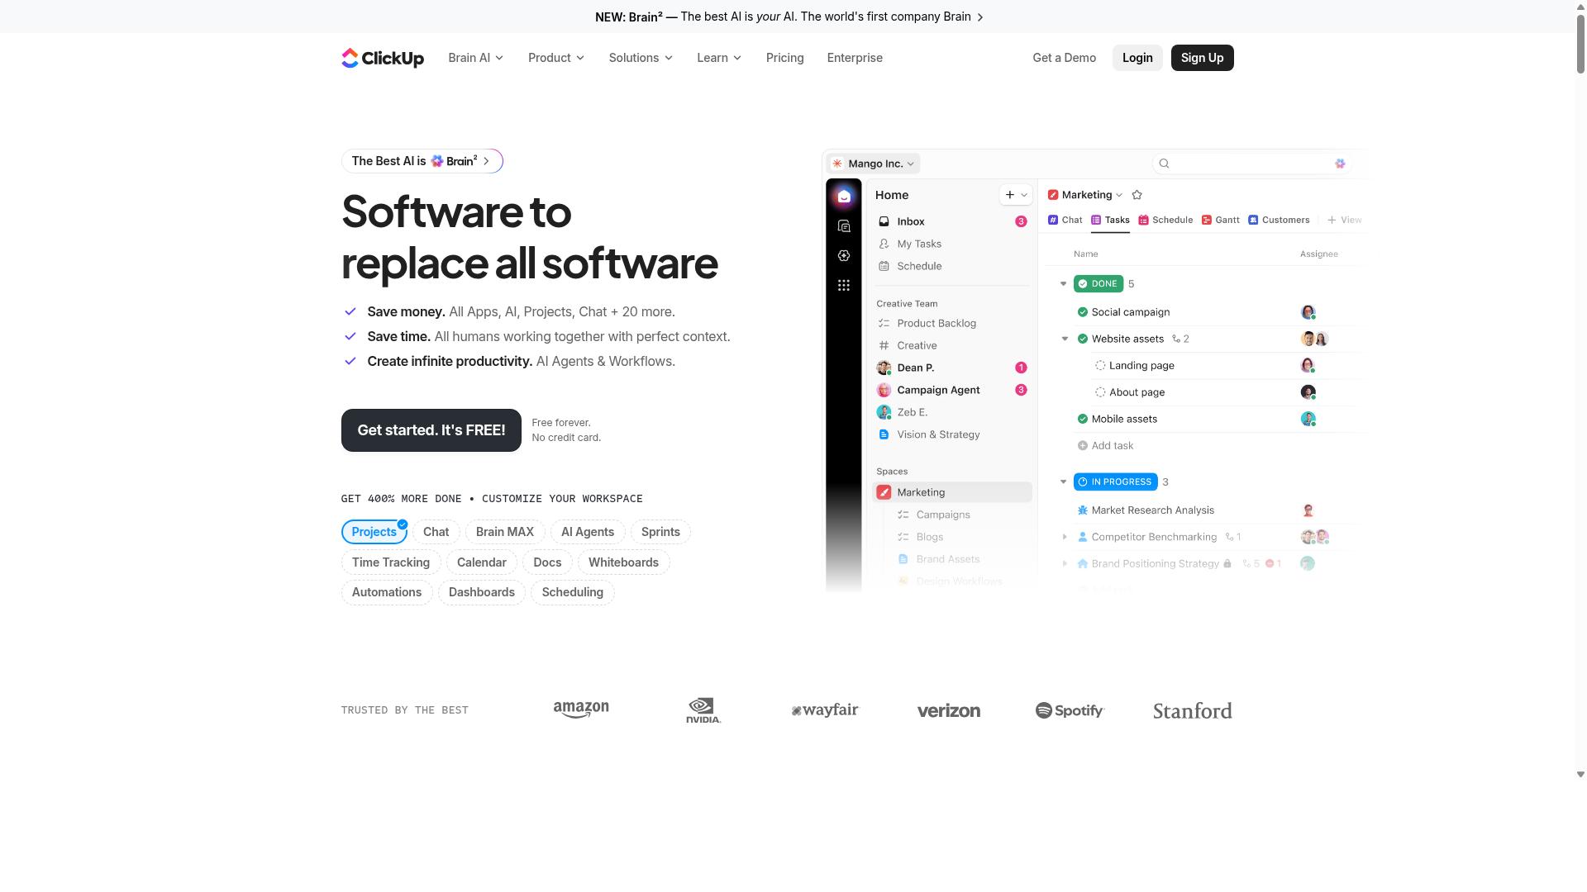Image resolution: width=1587 pixels, height=892 pixels.
Task: Click Get a Demo link
Action: pyautogui.click(x=1064, y=58)
